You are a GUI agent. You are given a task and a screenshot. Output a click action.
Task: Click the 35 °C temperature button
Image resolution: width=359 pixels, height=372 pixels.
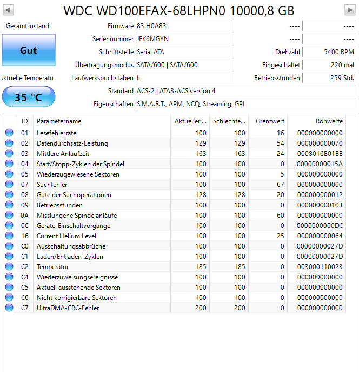(29, 96)
